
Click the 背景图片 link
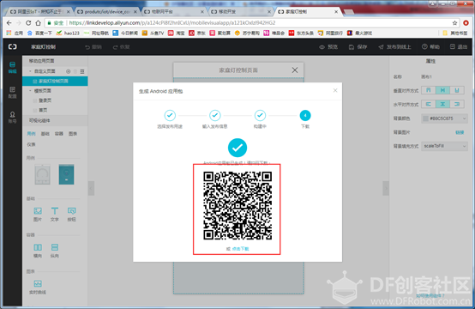[x=460, y=132]
